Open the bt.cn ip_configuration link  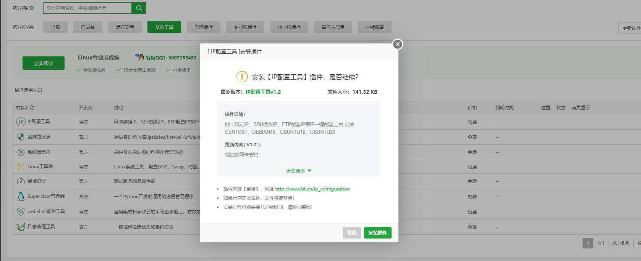click(312, 189)
